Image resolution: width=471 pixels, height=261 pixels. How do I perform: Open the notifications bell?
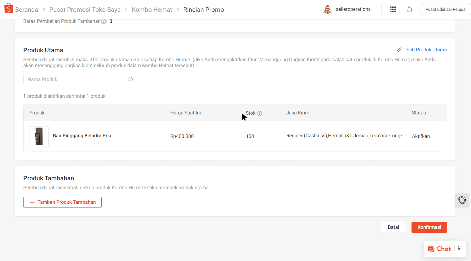coord(409,9)
